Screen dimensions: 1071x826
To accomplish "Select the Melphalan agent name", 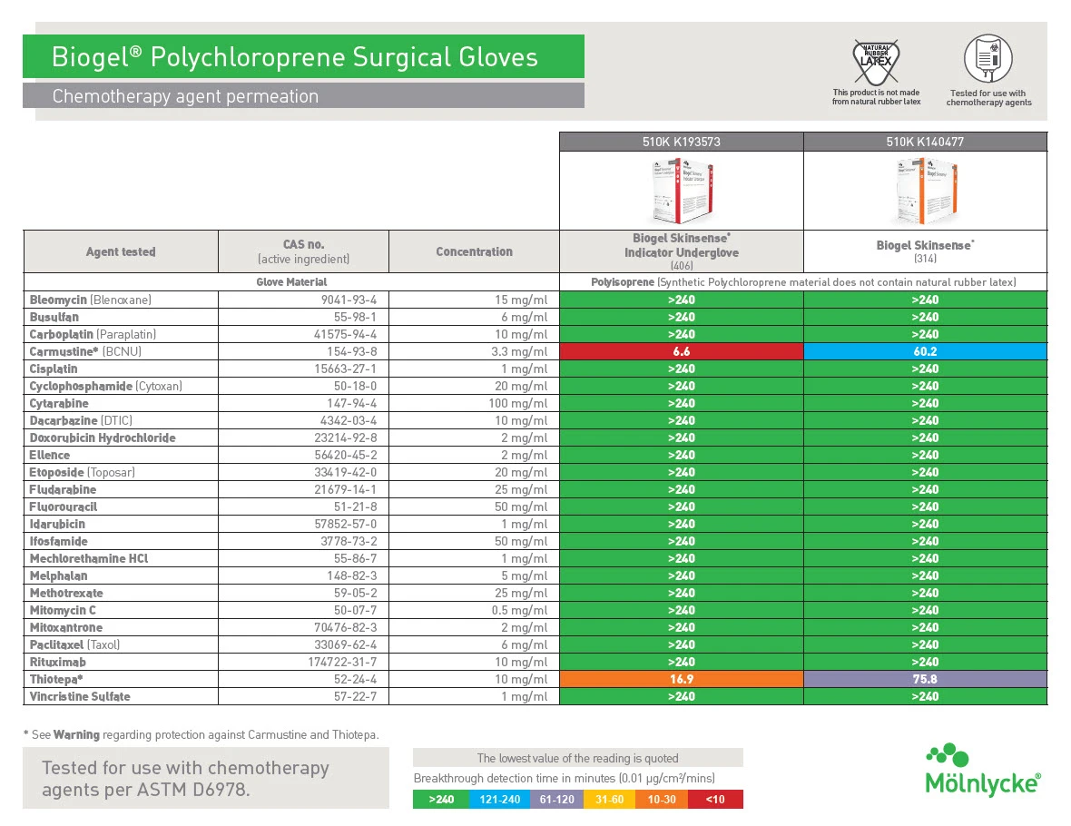I will tap(58, 576).
